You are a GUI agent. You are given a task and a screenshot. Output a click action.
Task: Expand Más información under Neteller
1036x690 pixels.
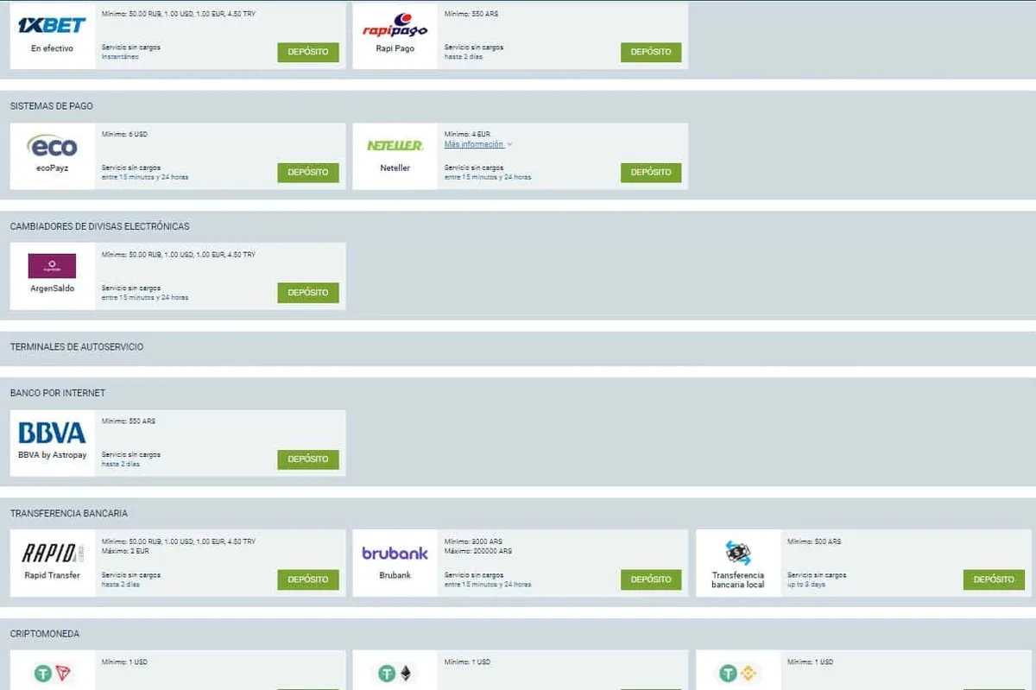pos(478,144)
